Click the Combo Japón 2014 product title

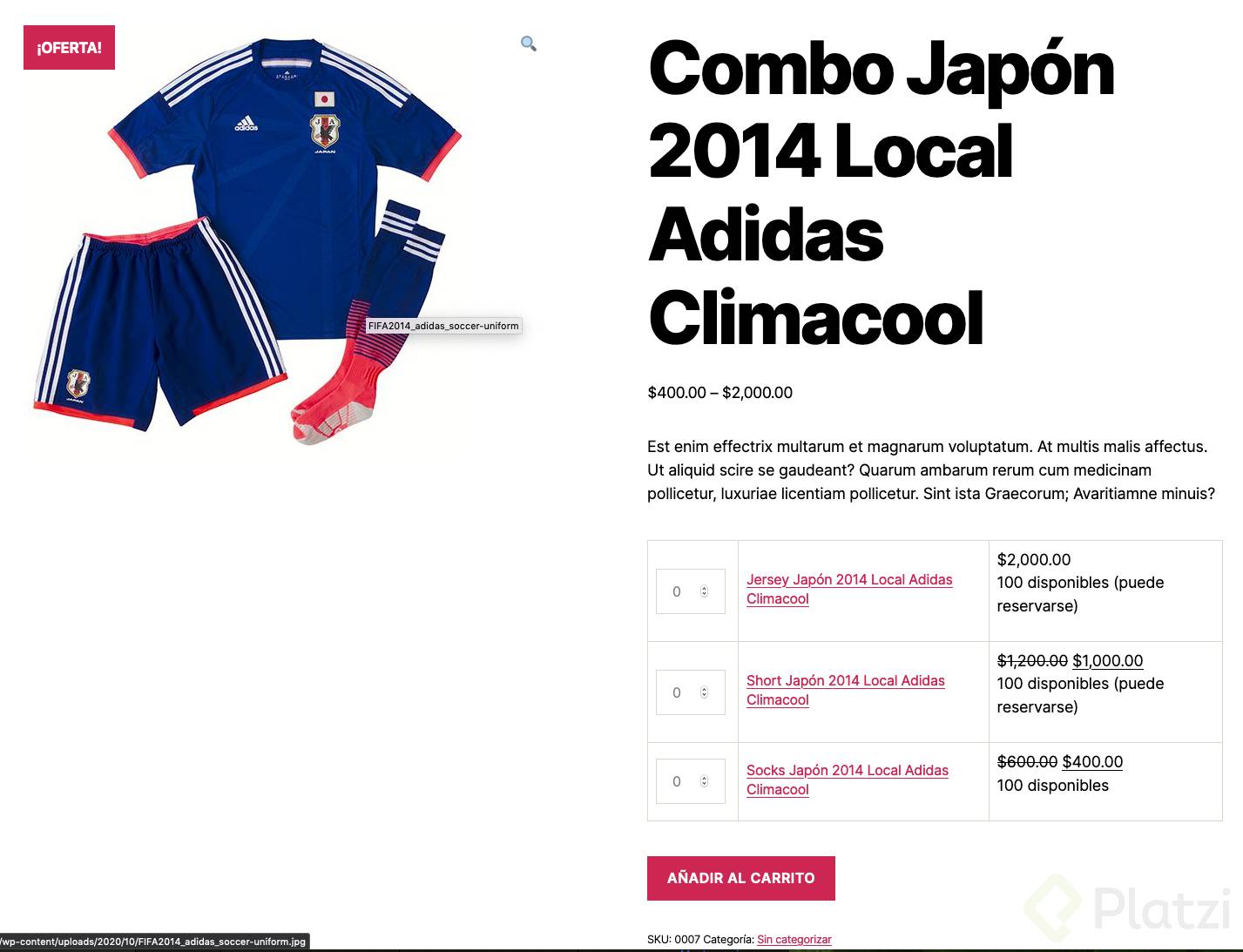(881, 193)
